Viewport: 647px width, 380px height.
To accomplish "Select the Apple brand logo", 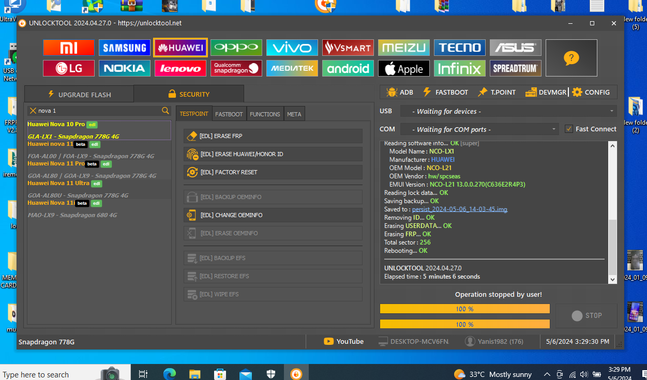I will click(404, 68).
